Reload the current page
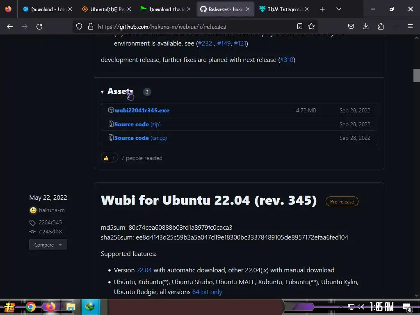Screen dimensions: 420x315 (39, 27)
